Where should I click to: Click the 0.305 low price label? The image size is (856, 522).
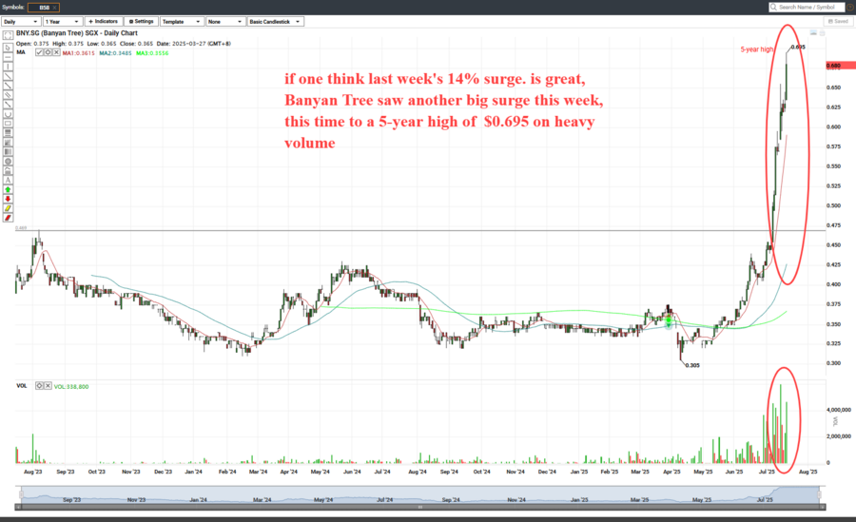[x=692, y=365]
